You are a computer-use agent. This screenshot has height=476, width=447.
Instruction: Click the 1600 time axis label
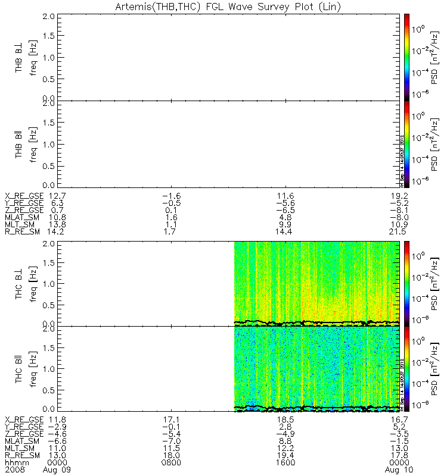(x=285, y=463)
